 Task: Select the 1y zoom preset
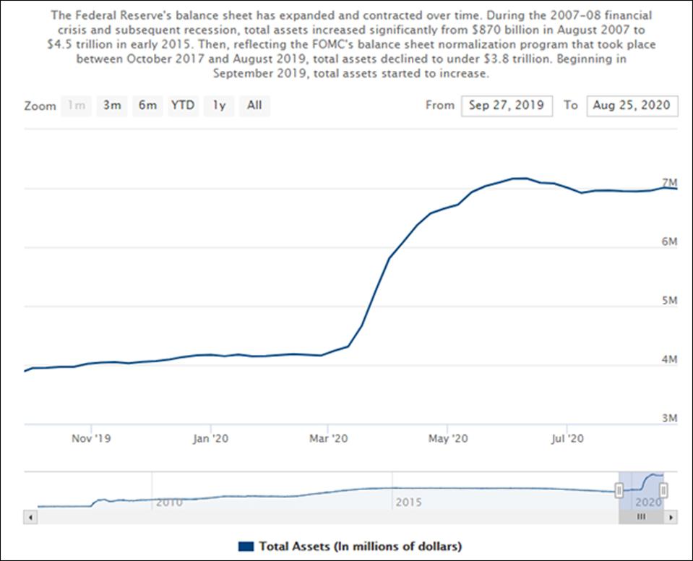coord(218,106)
